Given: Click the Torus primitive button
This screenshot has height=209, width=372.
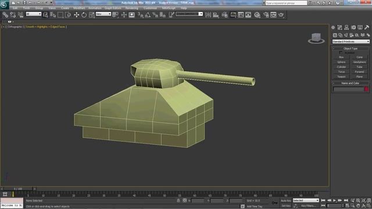Looking at the screenshot, I should tap(341, 72).
